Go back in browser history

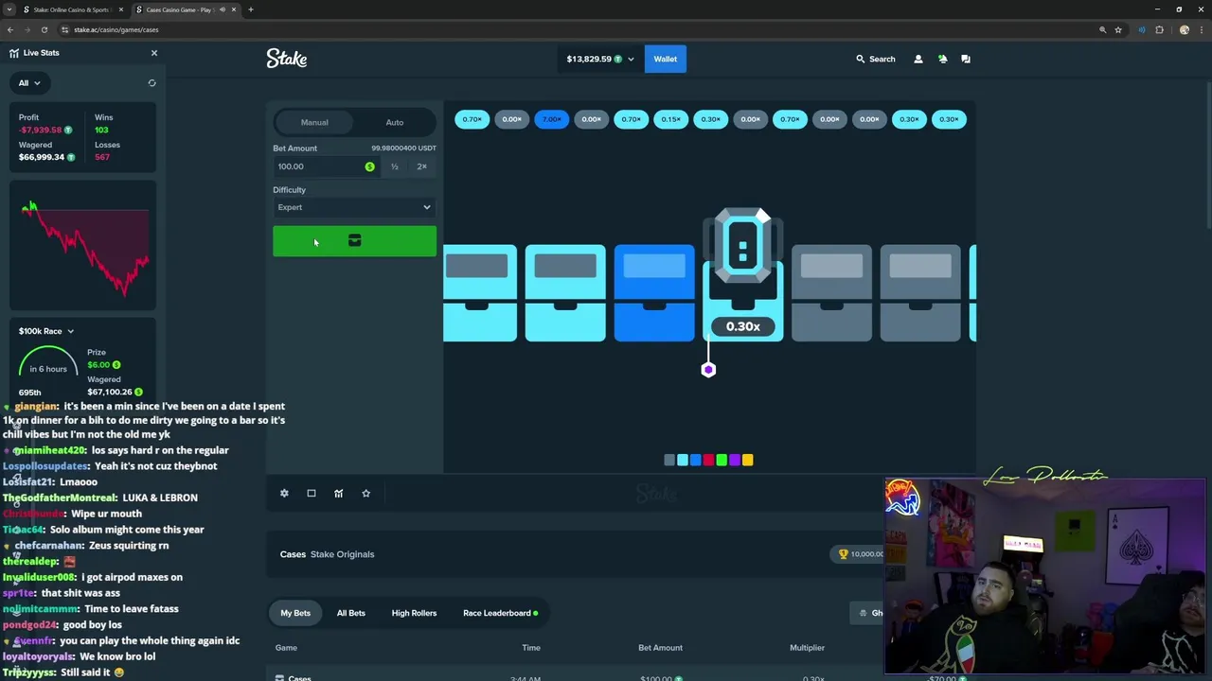tap(10, 29)
